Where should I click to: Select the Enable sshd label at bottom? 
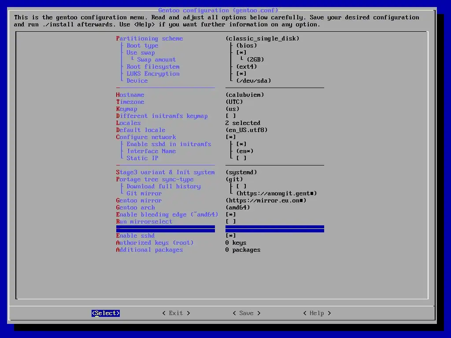click(x=136, y=236)
